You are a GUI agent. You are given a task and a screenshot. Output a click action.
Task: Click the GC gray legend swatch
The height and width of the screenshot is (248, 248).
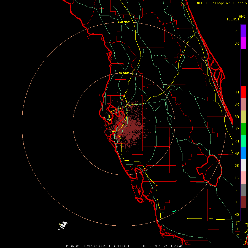click(x=243, y=190)
